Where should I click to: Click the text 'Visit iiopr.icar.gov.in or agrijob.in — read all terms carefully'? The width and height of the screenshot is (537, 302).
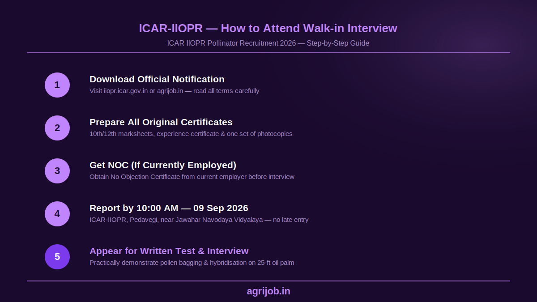175,91
